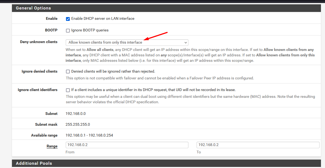Click the 'Enable DHCP server on LAN interface' label

(x=103, y=19)
